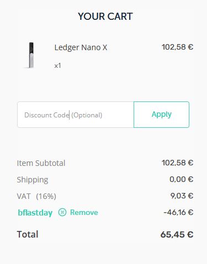Click the VAT amount 9,03 €
The height and width of the screenshot is (264, 207).
(x=182, y=196)
